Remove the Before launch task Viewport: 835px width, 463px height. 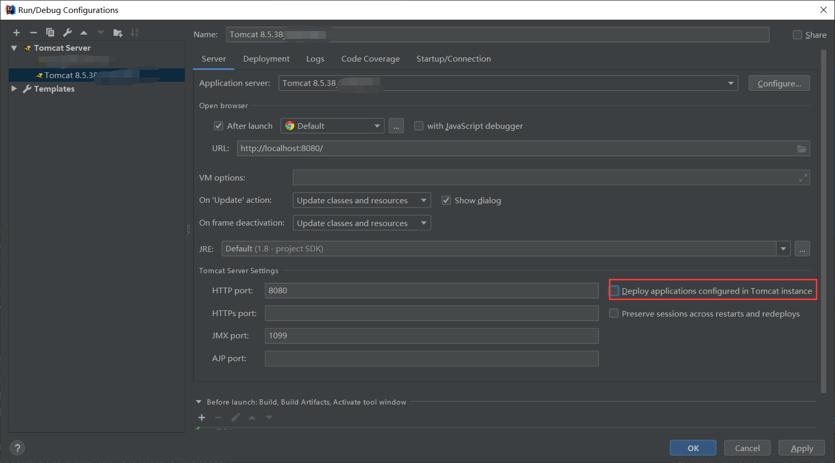[218, 417]
